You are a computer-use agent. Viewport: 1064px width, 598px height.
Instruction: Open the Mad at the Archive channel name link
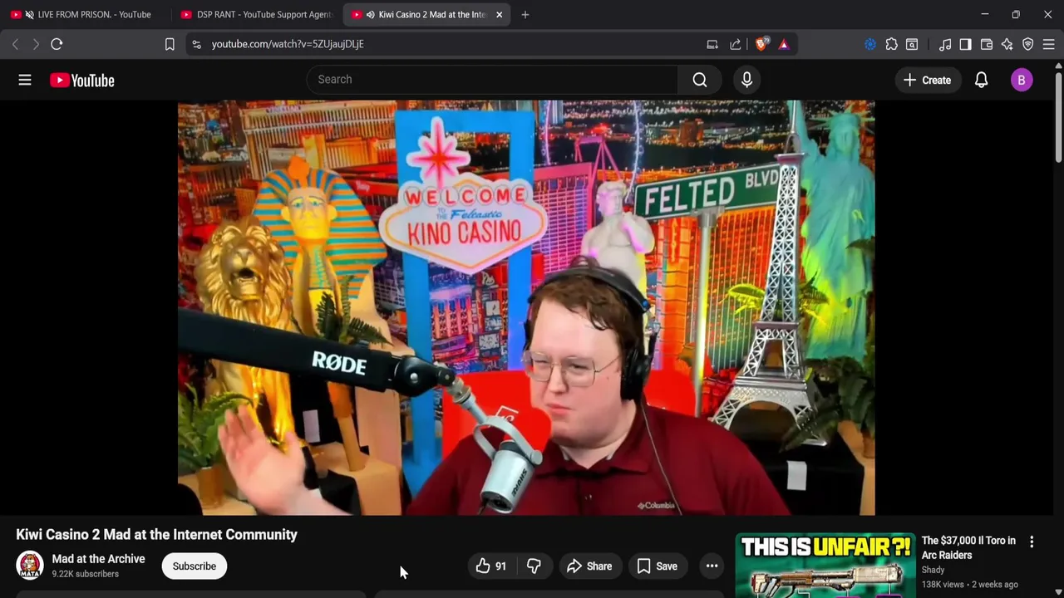coord(98,559)
